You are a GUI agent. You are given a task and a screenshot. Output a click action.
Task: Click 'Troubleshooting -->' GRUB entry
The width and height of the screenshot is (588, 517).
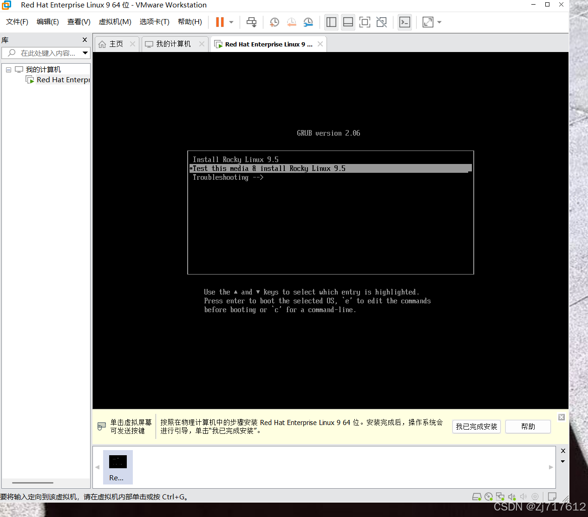coord(228,177)
